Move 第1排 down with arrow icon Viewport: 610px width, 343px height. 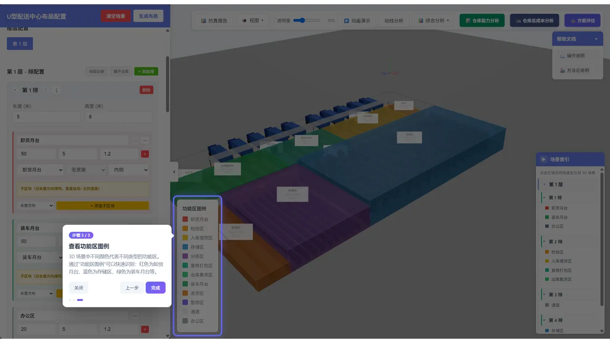point(57,90)
